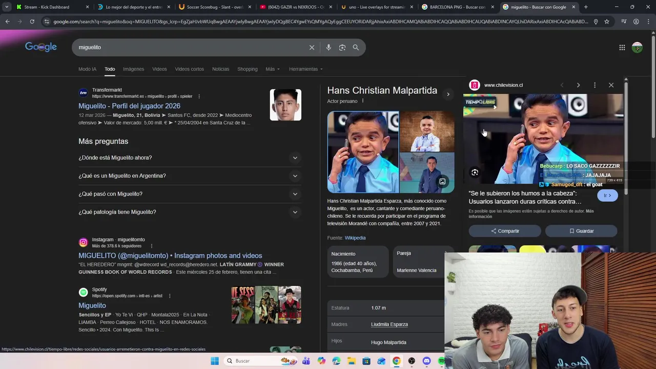This screenshot has width=656, height=369.
Task: Start voice search with the microphone icon
Action: [329, 48]
